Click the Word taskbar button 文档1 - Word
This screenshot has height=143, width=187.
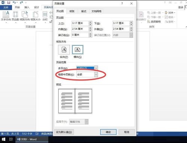coord(32,139)
